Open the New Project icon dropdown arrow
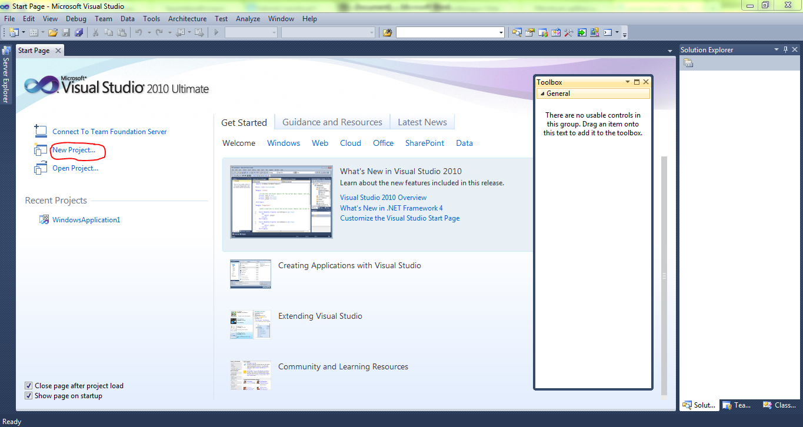This screenshot has height=427, width=803. (x=24, y=32)
